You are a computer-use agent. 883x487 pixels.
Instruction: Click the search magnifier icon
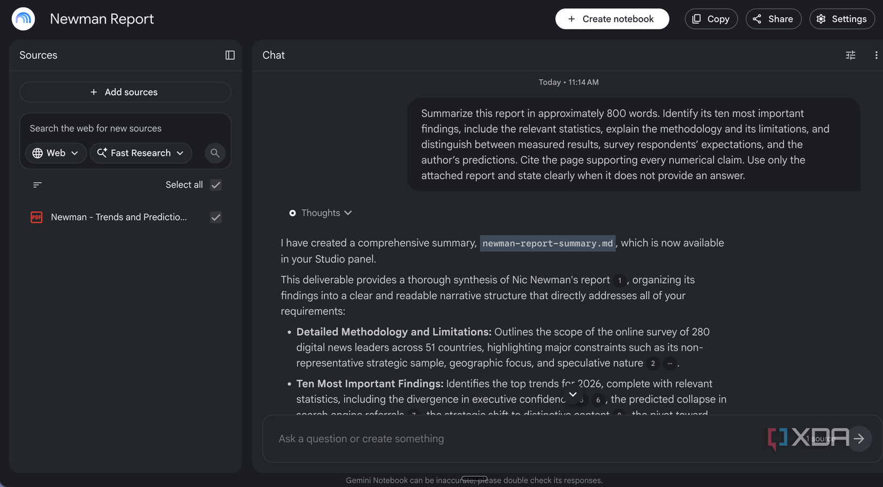pyautogui.click(x=215, y=153)
